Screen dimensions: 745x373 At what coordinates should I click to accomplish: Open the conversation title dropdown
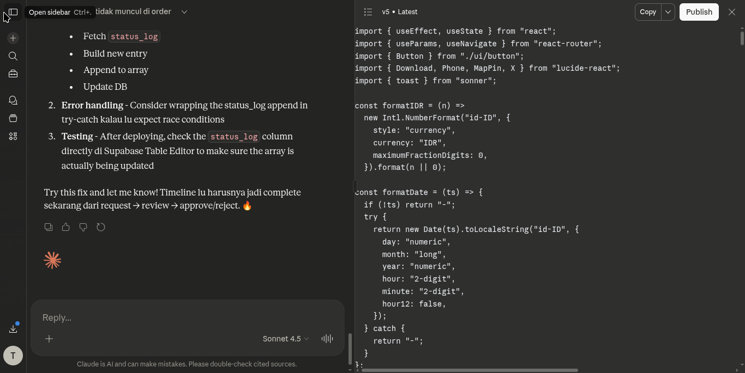point(184,11)
